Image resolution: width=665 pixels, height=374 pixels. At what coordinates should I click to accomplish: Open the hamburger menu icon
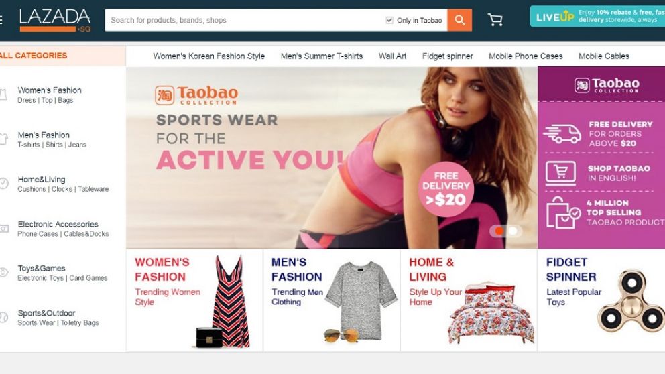(x=1, y=20)
